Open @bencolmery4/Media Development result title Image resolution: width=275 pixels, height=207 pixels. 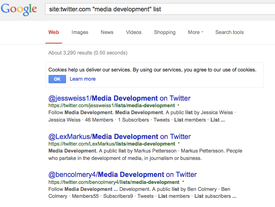coord(122,175)
